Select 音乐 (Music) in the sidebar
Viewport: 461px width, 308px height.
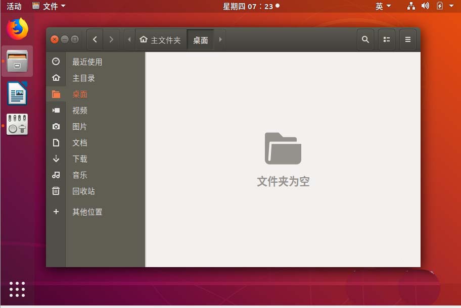tap(79, 175)
